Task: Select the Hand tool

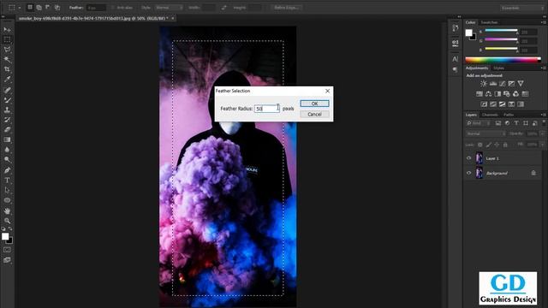Action: pos(7,211)
